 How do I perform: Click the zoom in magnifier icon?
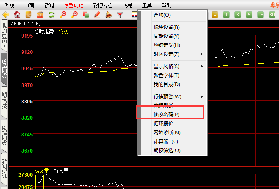(63, 15)
